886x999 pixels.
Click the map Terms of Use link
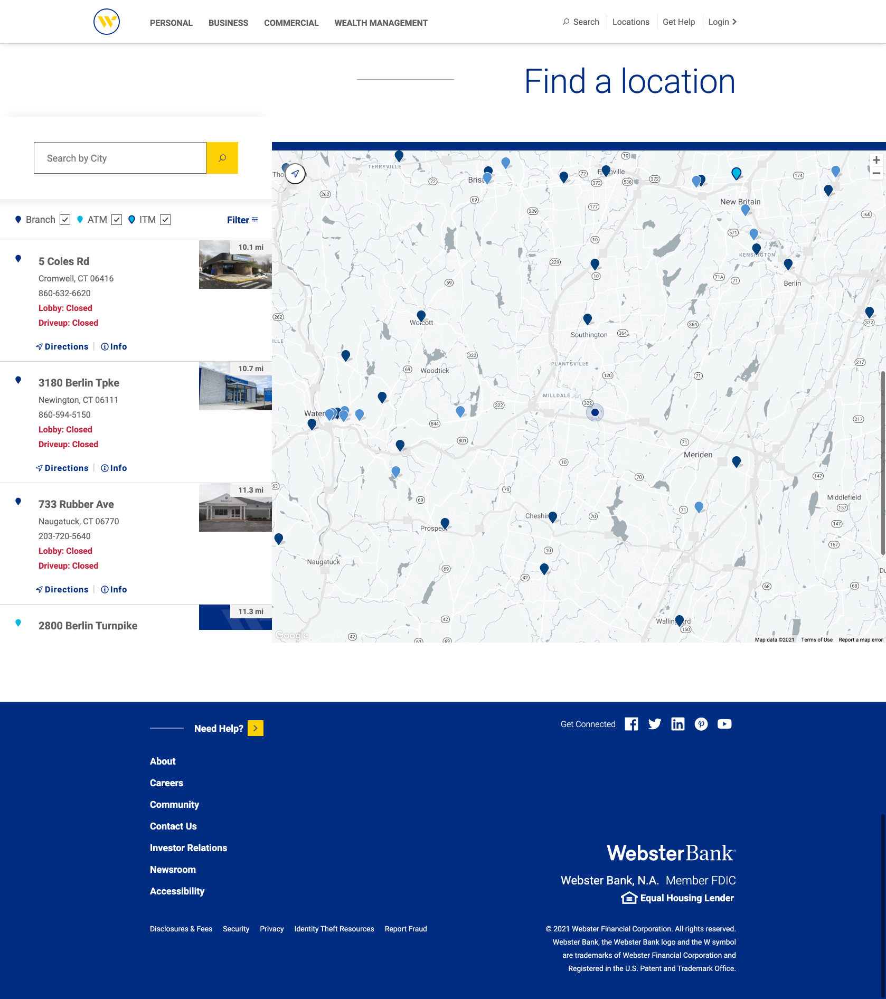click(816, 639)
